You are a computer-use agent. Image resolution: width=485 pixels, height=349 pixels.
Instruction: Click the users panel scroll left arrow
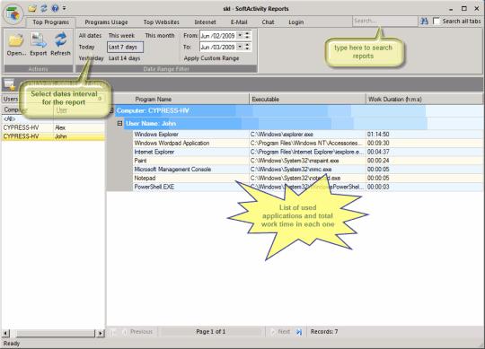coord(5,333)
